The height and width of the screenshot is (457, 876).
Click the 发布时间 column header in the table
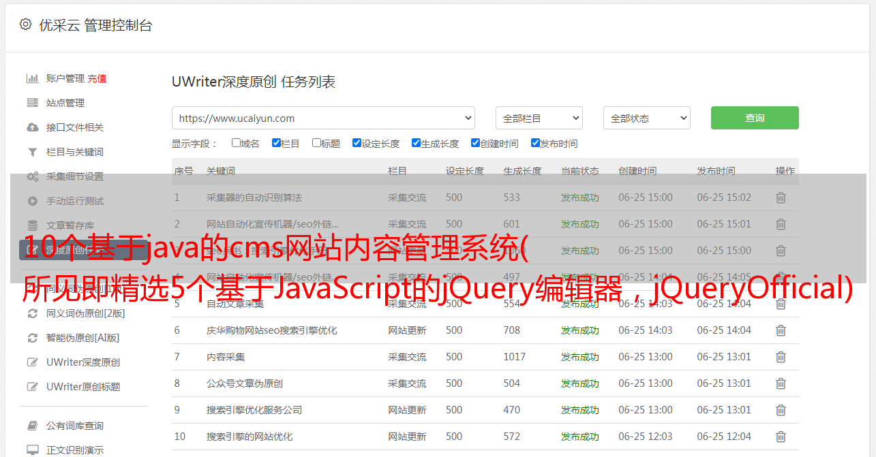pos(716,171)
